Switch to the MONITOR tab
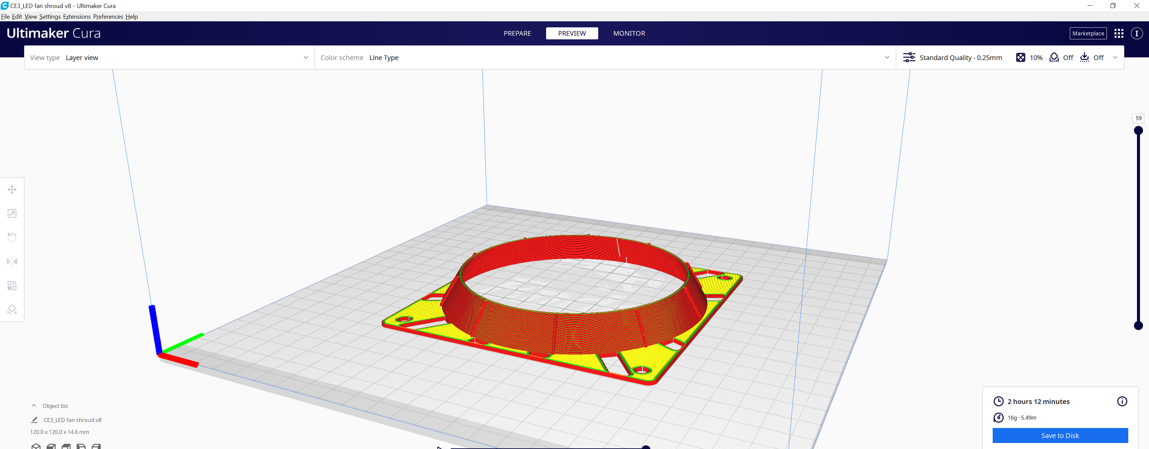This screenshot has width=1149, height=449. click(x=629, y=33)
